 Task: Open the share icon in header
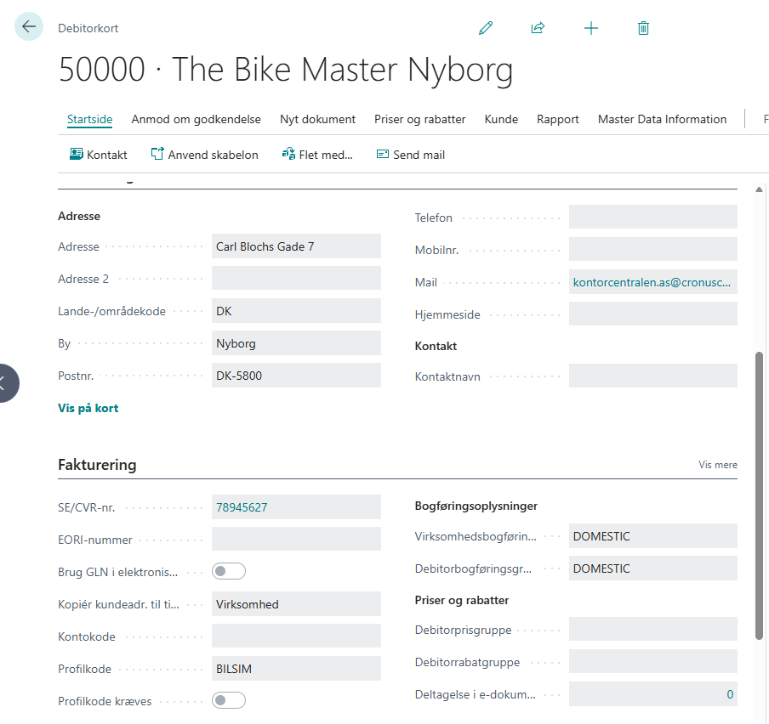[x=538, y=28]
